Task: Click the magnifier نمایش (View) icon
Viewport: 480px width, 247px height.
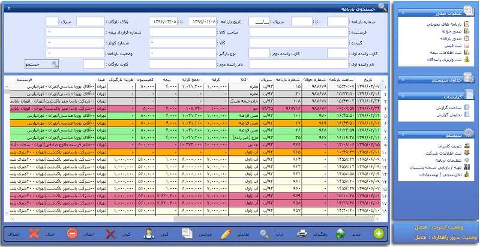Action: coord(264,234)
